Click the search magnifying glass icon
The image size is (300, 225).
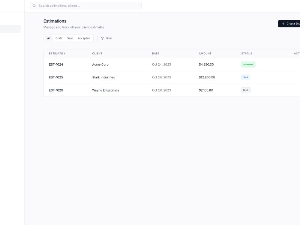click(x=34, y=6)
